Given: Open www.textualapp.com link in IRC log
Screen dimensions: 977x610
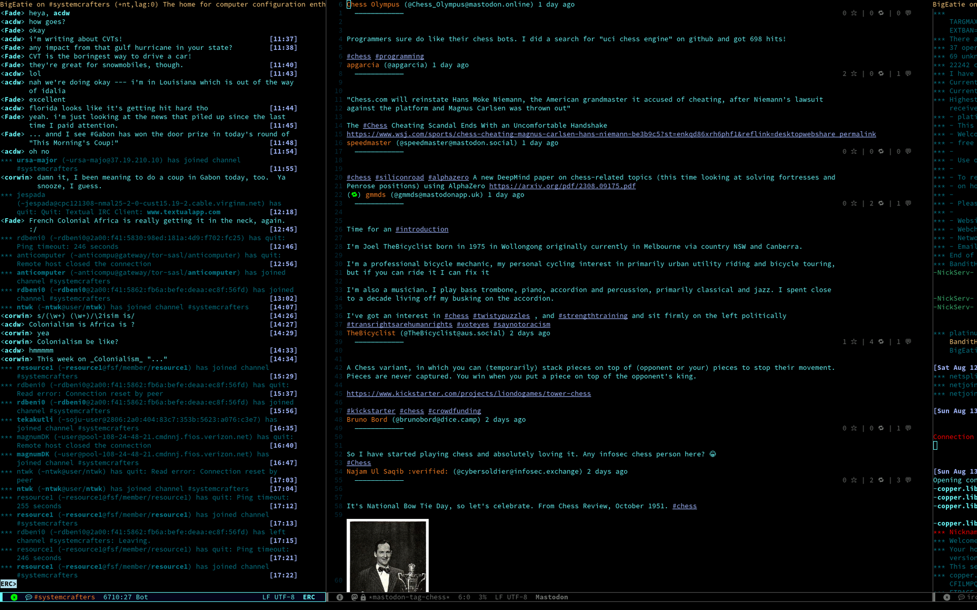Looking at the screenshot, I should pyautogui.click(x=183, y=212).
